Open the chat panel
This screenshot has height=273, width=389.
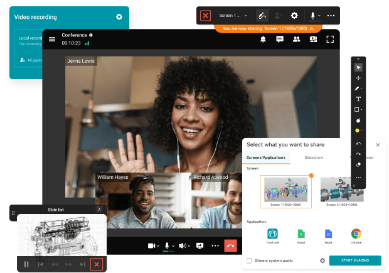[280, 39]
